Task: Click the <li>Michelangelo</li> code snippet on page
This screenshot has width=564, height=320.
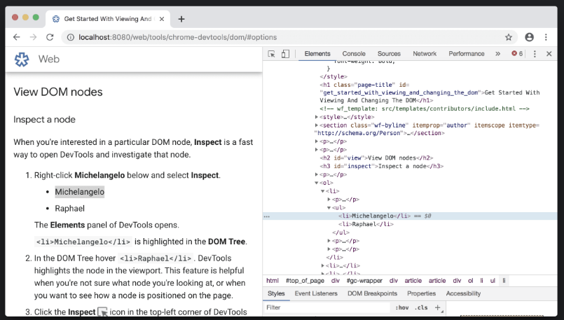Action: 83,242
